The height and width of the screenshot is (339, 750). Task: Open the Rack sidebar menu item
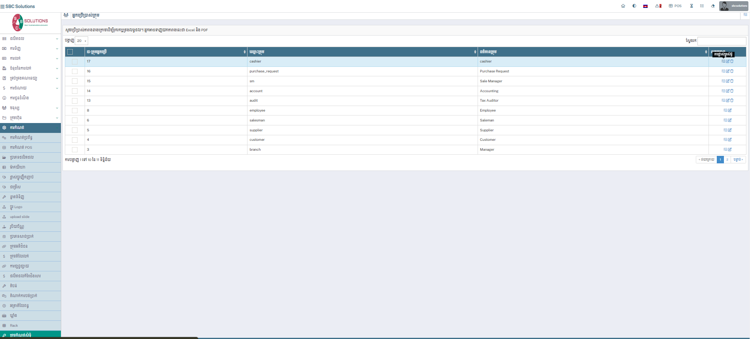click(14, 326)
